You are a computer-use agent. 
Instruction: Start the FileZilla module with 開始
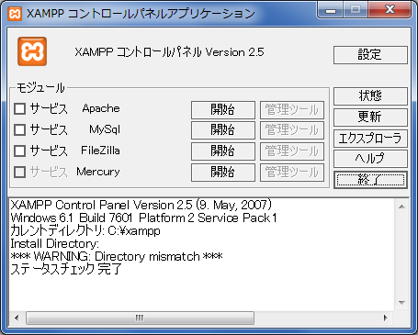click(223, 151)
